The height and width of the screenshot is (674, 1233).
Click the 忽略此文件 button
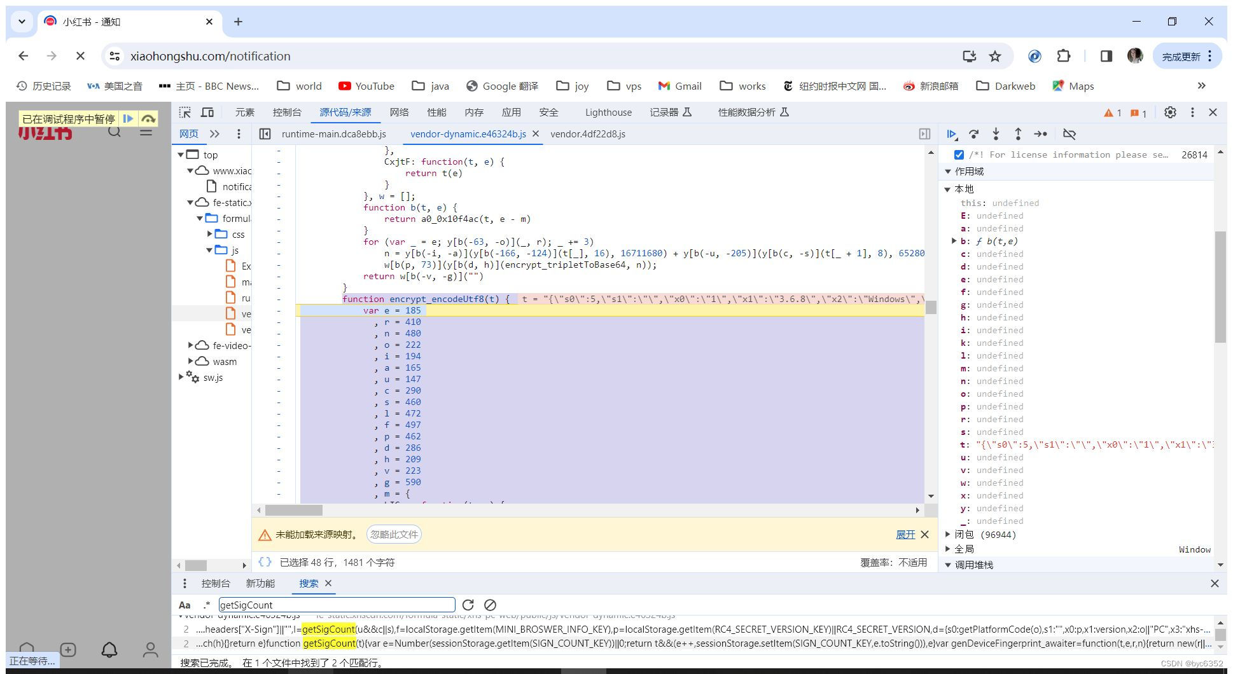click(393, 535)
